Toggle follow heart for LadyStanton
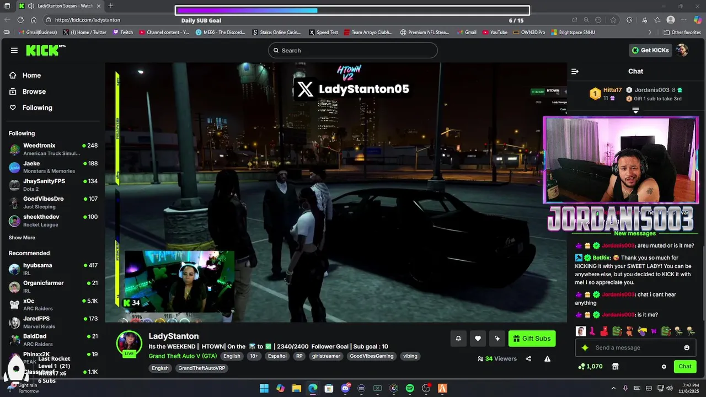706x397 pixels. click(x=478, y=339)
